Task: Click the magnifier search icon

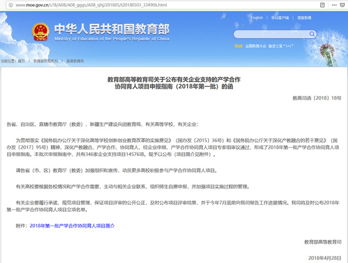Action: pyautogui.click(x=311, y=34)
